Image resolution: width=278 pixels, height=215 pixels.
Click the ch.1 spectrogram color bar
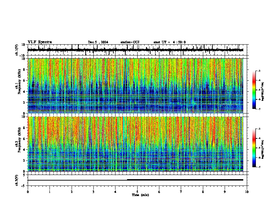click(254, 90)
